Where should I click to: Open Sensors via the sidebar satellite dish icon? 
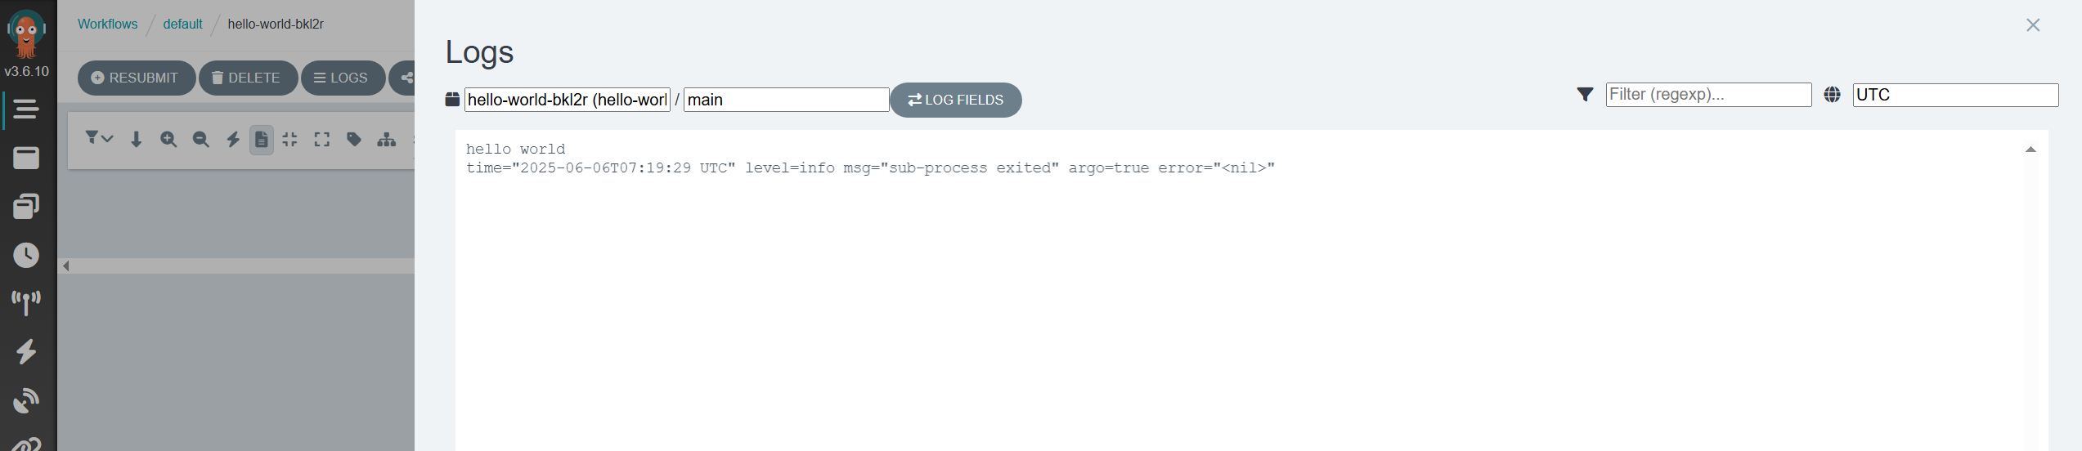tap(26, 400)
